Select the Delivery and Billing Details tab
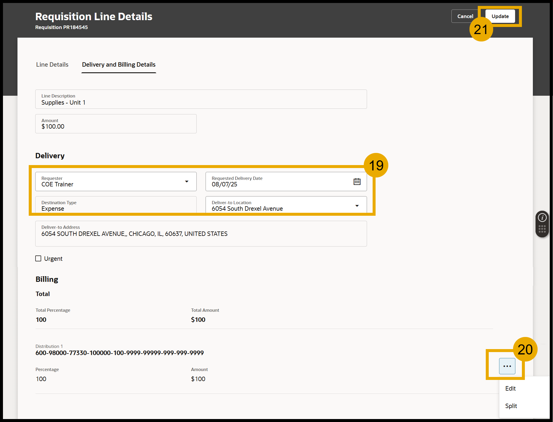Image resolution: width=553 pixels, height=422 pixels. (x=118, y=65)
